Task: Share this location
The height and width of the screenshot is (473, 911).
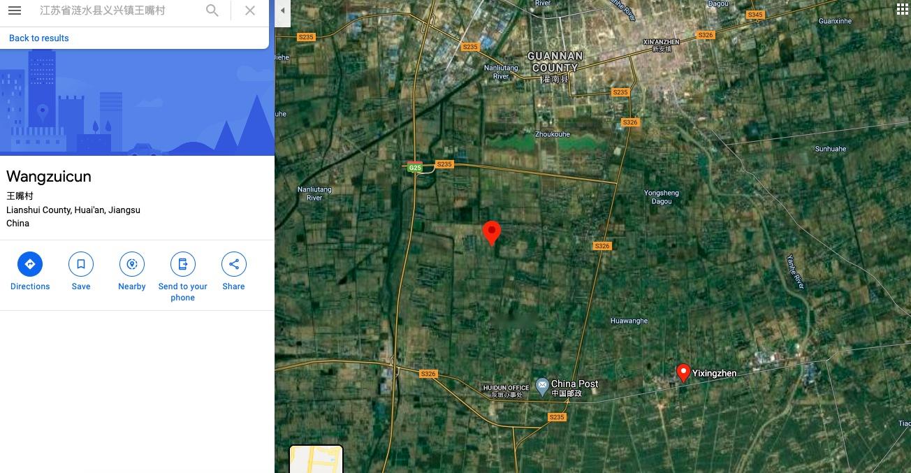Action: coord(234,271)
